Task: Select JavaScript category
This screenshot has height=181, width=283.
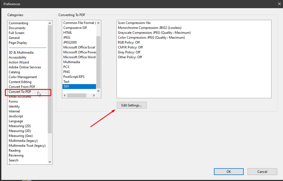Action: coord(16,116)
